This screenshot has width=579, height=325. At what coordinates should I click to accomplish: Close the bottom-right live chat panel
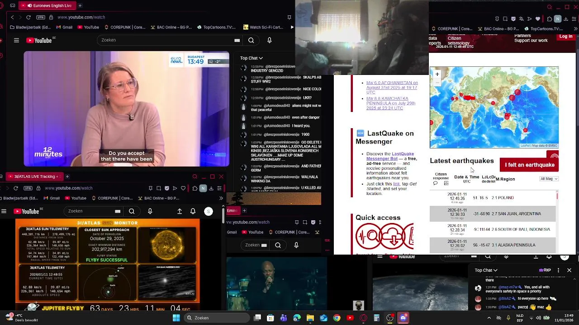coord(569,270)
